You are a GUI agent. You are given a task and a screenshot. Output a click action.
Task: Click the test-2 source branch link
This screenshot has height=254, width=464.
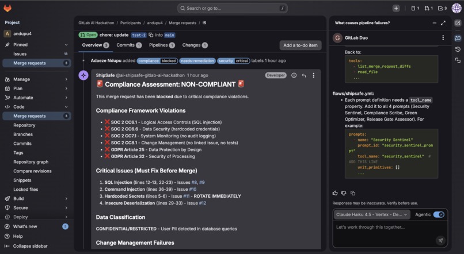pos(139,35)
